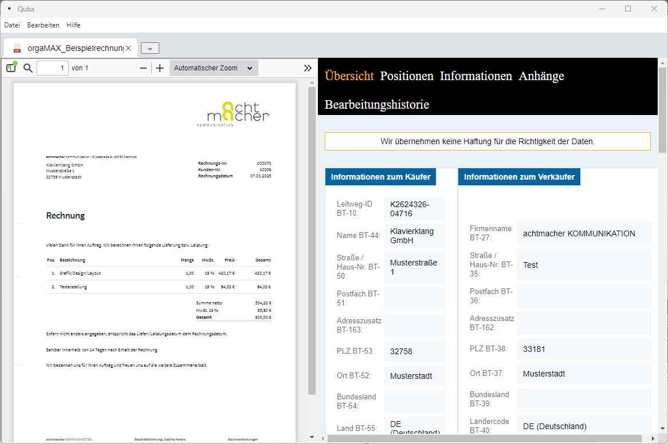This screenshot has height=444, width=668.
Task: Select the Übersicht tab
Action: [349, 76]
